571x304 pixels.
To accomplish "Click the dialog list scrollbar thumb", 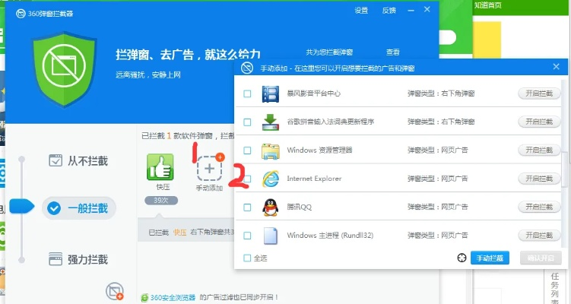I will [x=565, y=171].
